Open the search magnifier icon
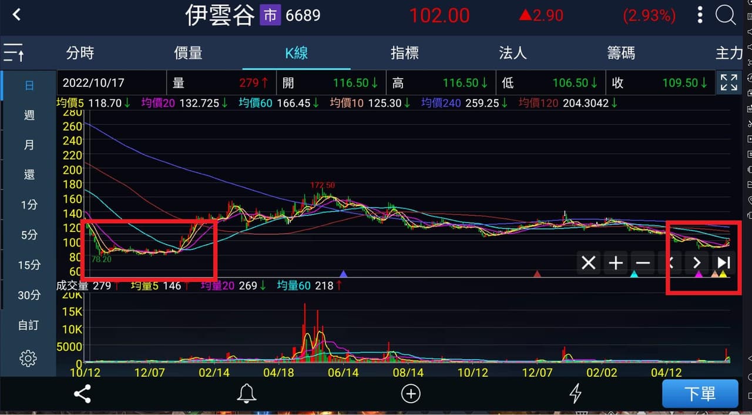752x415 pixels. pyautogui.click(x=726, y=15)
